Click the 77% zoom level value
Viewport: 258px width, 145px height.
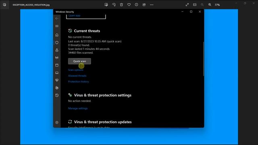pos(217,5)
